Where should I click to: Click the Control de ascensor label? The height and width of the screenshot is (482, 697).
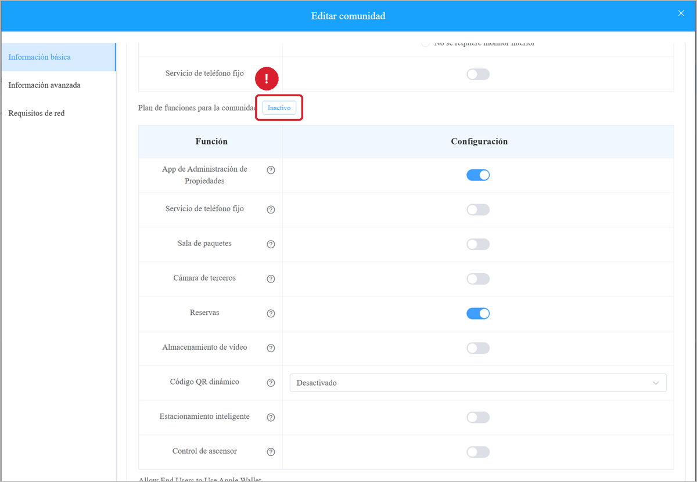(204, 451)
